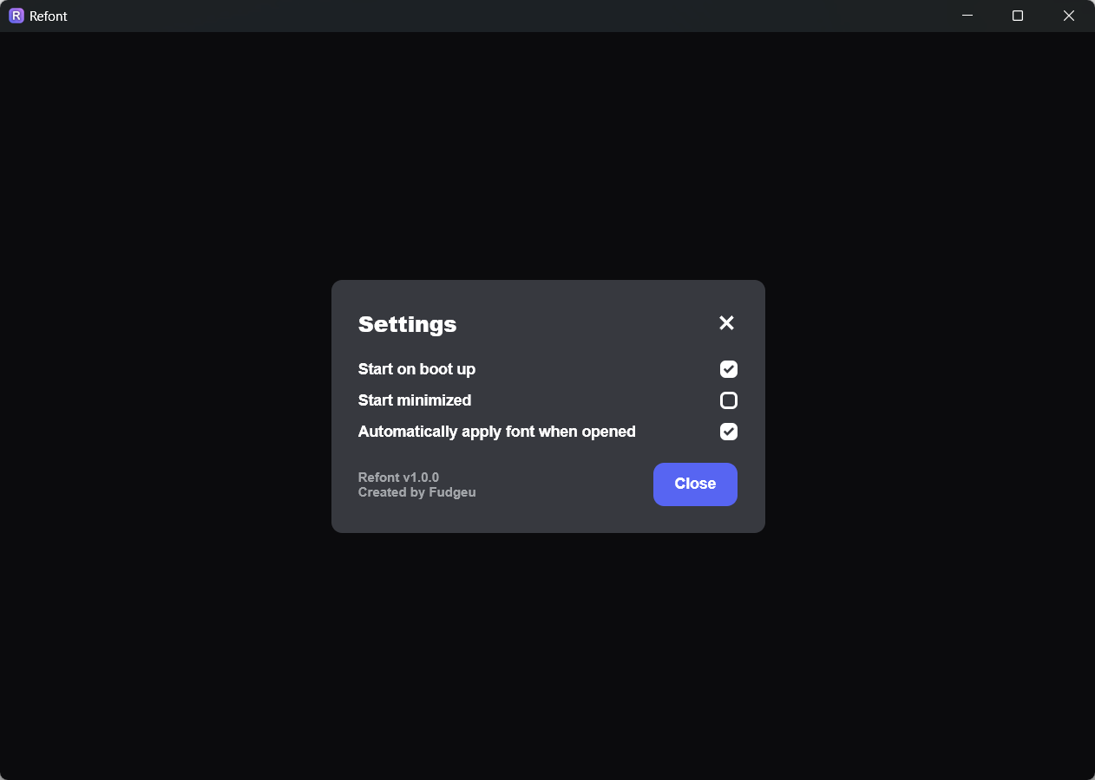Click the checkmark icon for automatic font applying
Image resolution: width=1095 pixels, height=780 pixels.
[x=728, y=432]
